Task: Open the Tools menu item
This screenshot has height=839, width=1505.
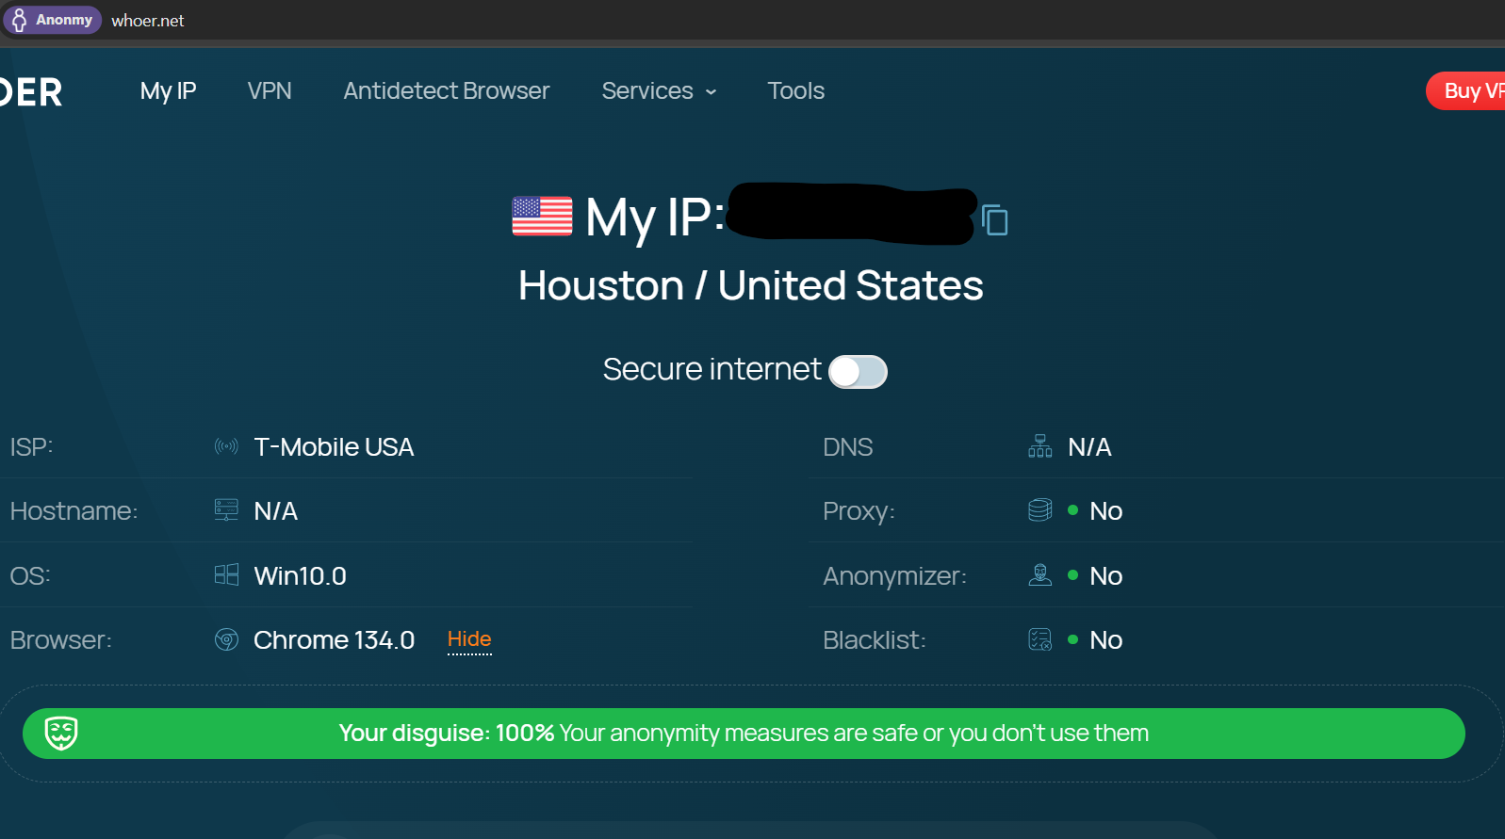Action: tap(795, 91)
